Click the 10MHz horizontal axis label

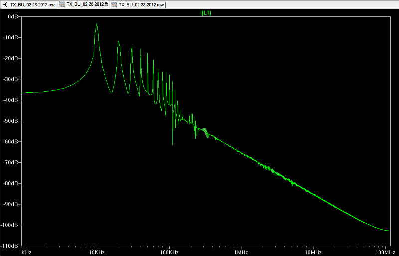(313, 253)
